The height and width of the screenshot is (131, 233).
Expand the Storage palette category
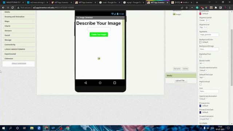click(x=19, y=40)
